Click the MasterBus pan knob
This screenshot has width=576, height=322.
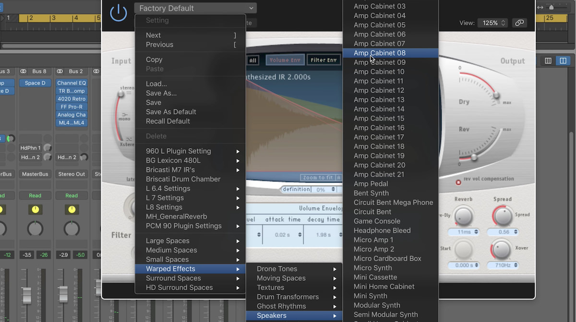tap(35, 229)
